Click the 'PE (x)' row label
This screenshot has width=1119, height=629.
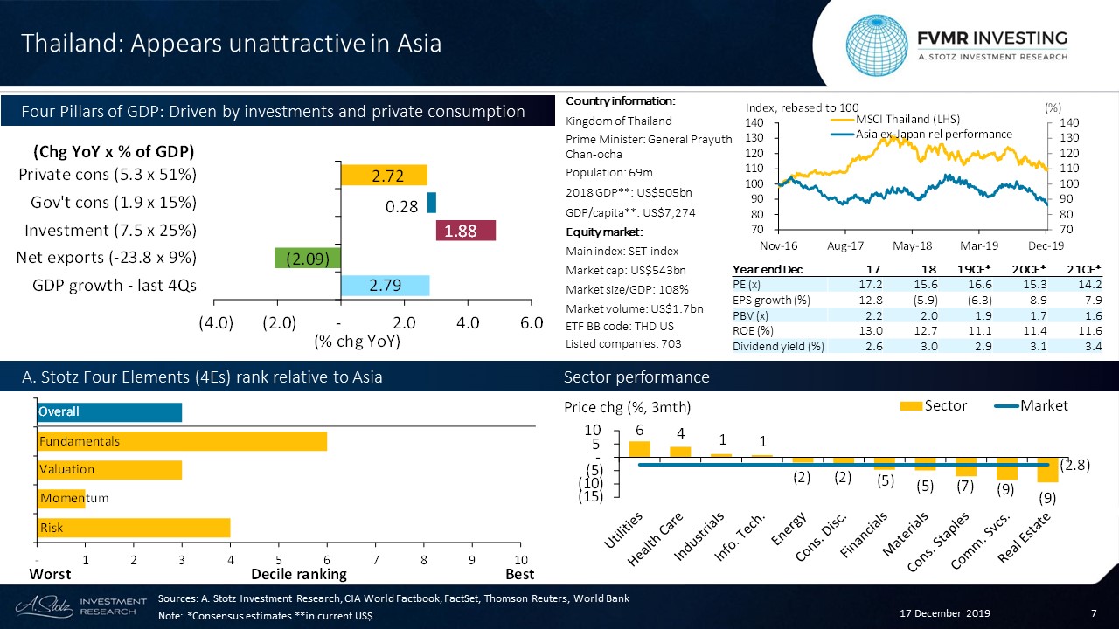click(x=748, y=284)
